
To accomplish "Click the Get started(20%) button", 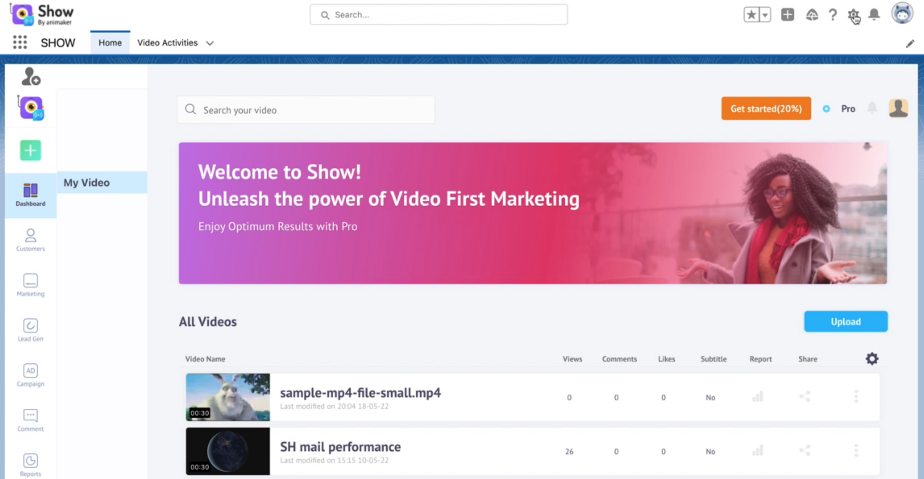I will point(766,108).
